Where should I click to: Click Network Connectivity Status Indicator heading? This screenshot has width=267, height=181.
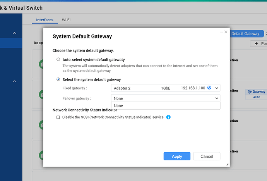tap(85, 110)
